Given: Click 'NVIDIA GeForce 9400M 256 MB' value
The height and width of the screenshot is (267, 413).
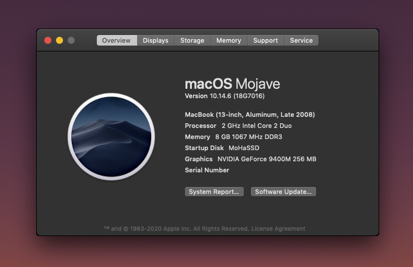Looking at the screenshot, I should (267, 159).
